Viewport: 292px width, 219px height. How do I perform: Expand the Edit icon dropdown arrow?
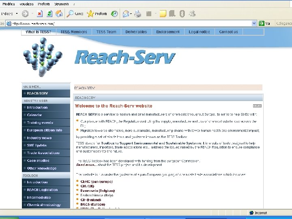tap(155, 14)
